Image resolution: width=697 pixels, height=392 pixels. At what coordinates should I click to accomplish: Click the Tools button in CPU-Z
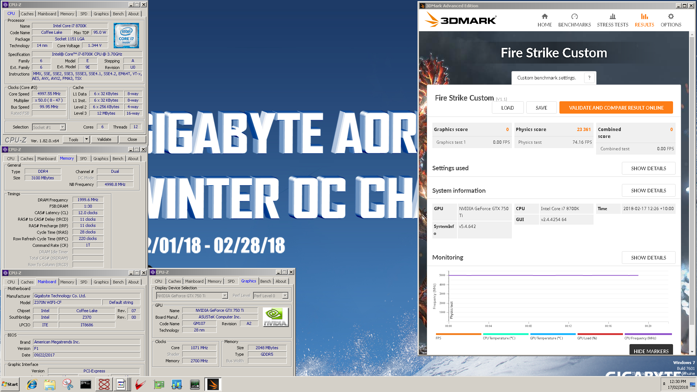73,139
